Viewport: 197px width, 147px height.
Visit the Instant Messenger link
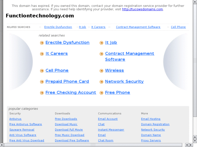point(111,130)
